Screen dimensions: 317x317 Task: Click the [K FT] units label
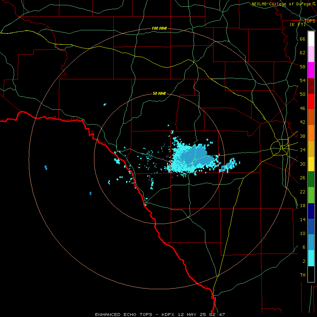pyautogui.click(x=298, y=24)
